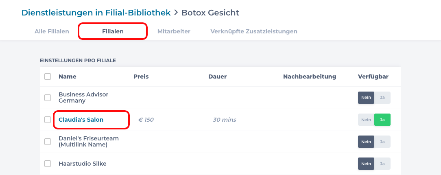Select the Filialen tab
Image resolution: width=441 pixels, height=175 pixels.
(x=113, y=31)
